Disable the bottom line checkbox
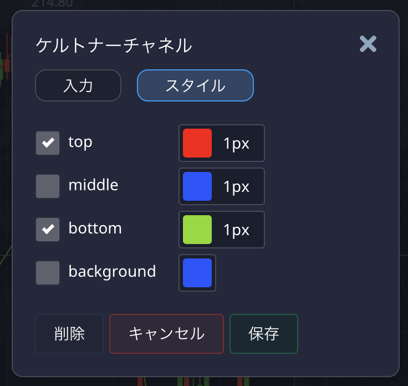 tap(48, 230)
